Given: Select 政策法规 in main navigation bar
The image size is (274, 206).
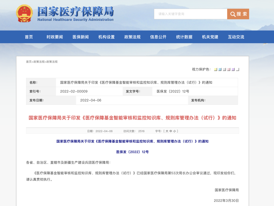Looking at the screenshot, I should (x=132, y=37).
